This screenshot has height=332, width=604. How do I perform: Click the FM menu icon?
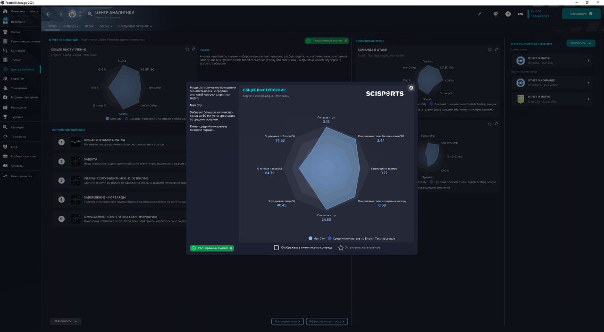tap(520, 14)
